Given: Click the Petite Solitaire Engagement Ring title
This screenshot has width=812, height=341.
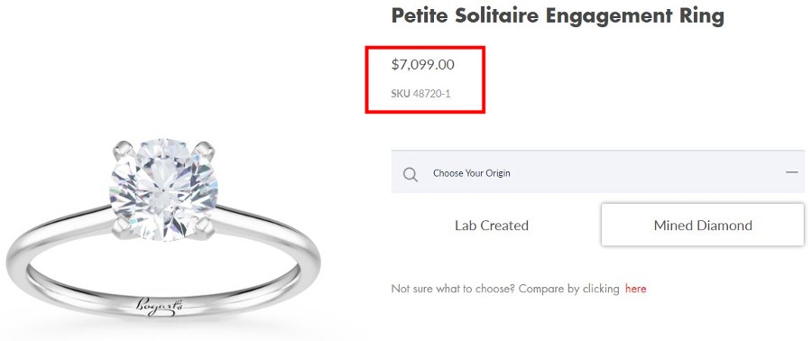Looking at the screenshot, I should pos(558,15).
